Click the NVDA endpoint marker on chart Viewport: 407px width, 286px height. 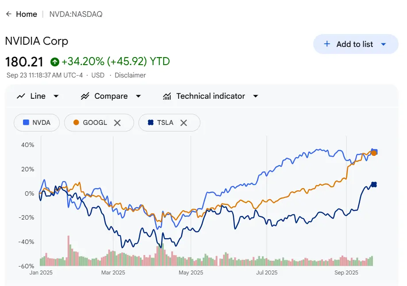coord(375,152)
